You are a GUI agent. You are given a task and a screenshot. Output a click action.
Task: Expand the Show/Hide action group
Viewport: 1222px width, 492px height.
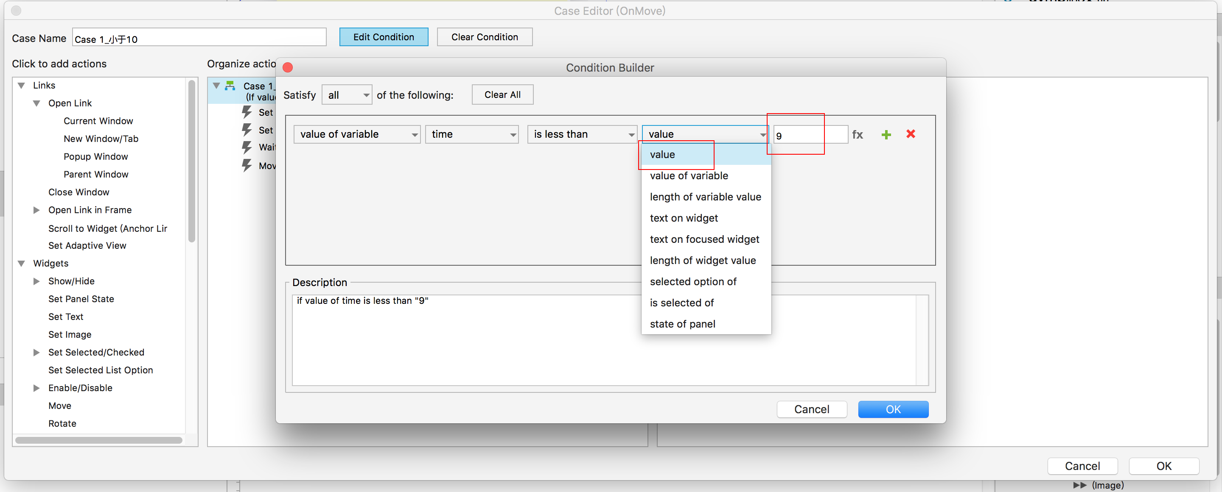tap(36, 281)
